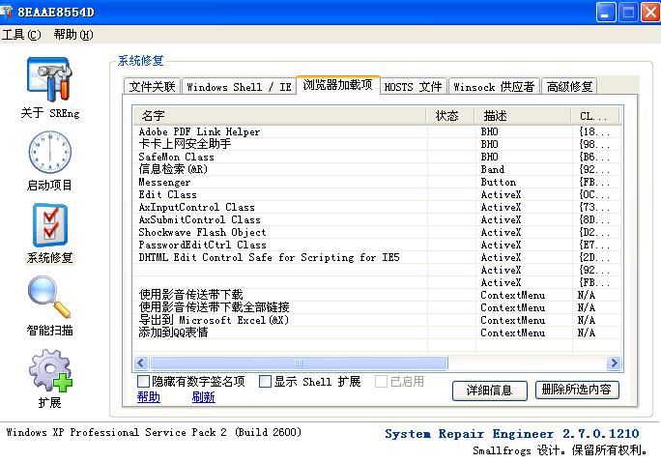661x463 pixels.
Task: Select the SafeMon Class entry
Action: (x=377, y=157)
